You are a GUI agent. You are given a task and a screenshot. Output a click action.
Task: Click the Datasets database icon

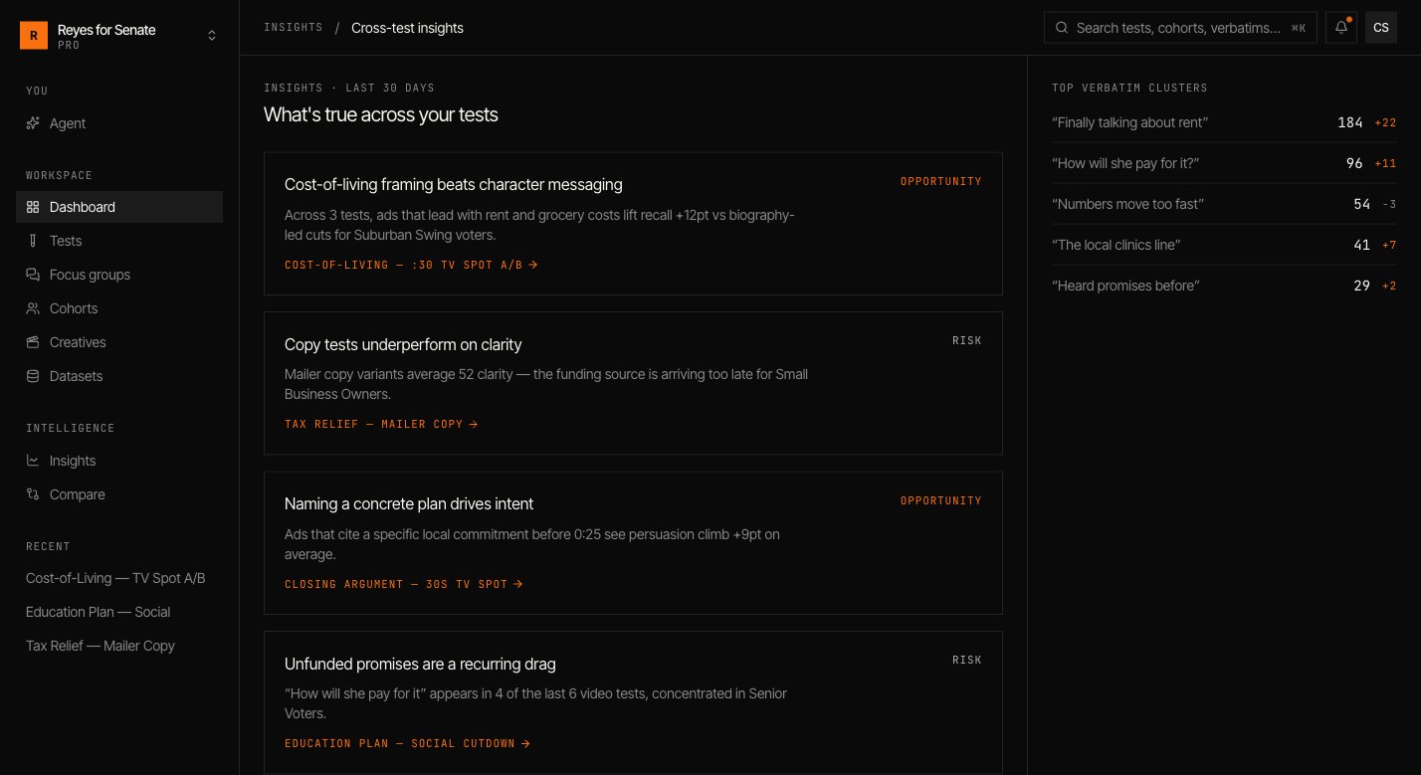point(33,376)
